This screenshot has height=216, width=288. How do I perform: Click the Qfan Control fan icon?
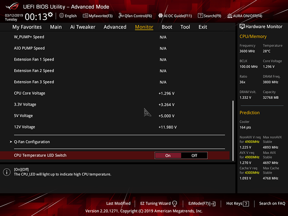pyautogui.click(x=121, y=16)
